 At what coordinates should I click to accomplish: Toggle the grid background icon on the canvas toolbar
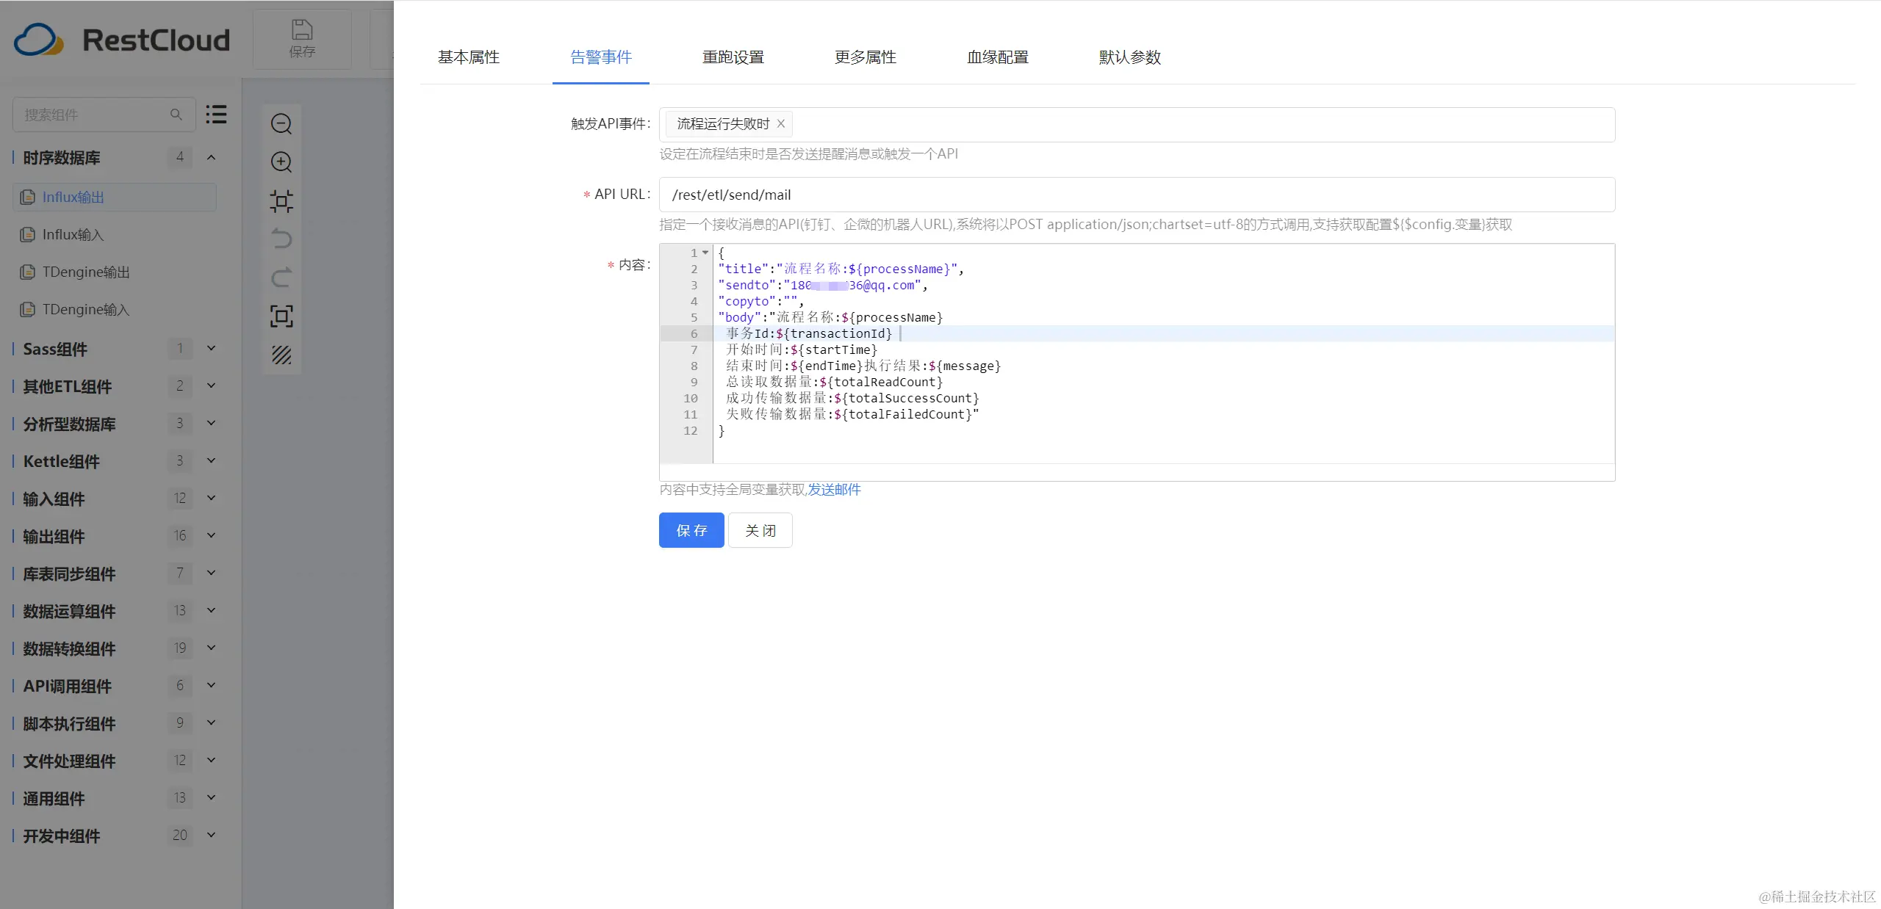tap(281, 355)
